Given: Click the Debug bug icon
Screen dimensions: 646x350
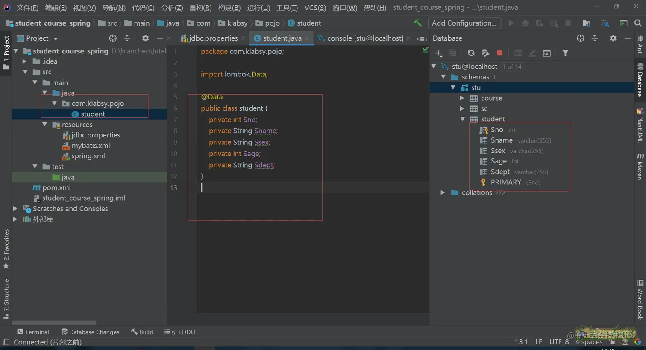Looking at the screenshot, I should pyautogui.click(x=525, y=23).
